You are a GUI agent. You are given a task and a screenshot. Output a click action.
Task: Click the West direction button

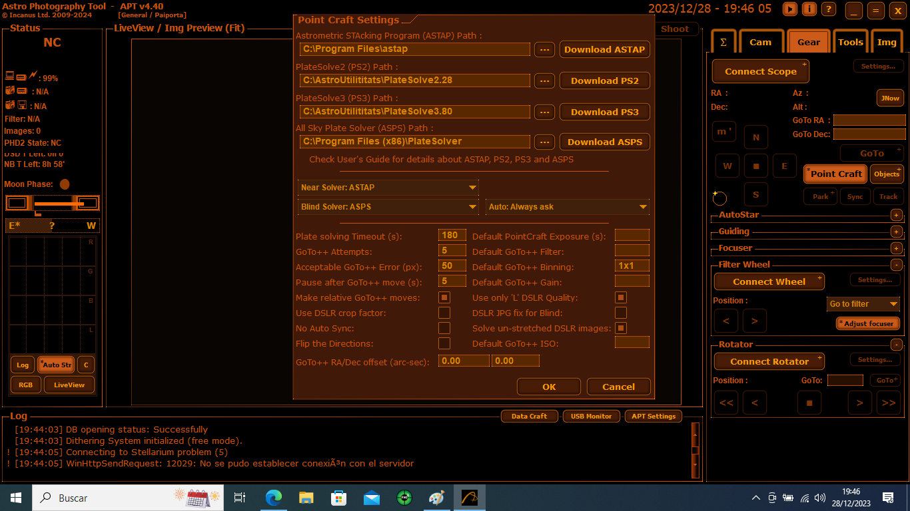pos(727,166)
